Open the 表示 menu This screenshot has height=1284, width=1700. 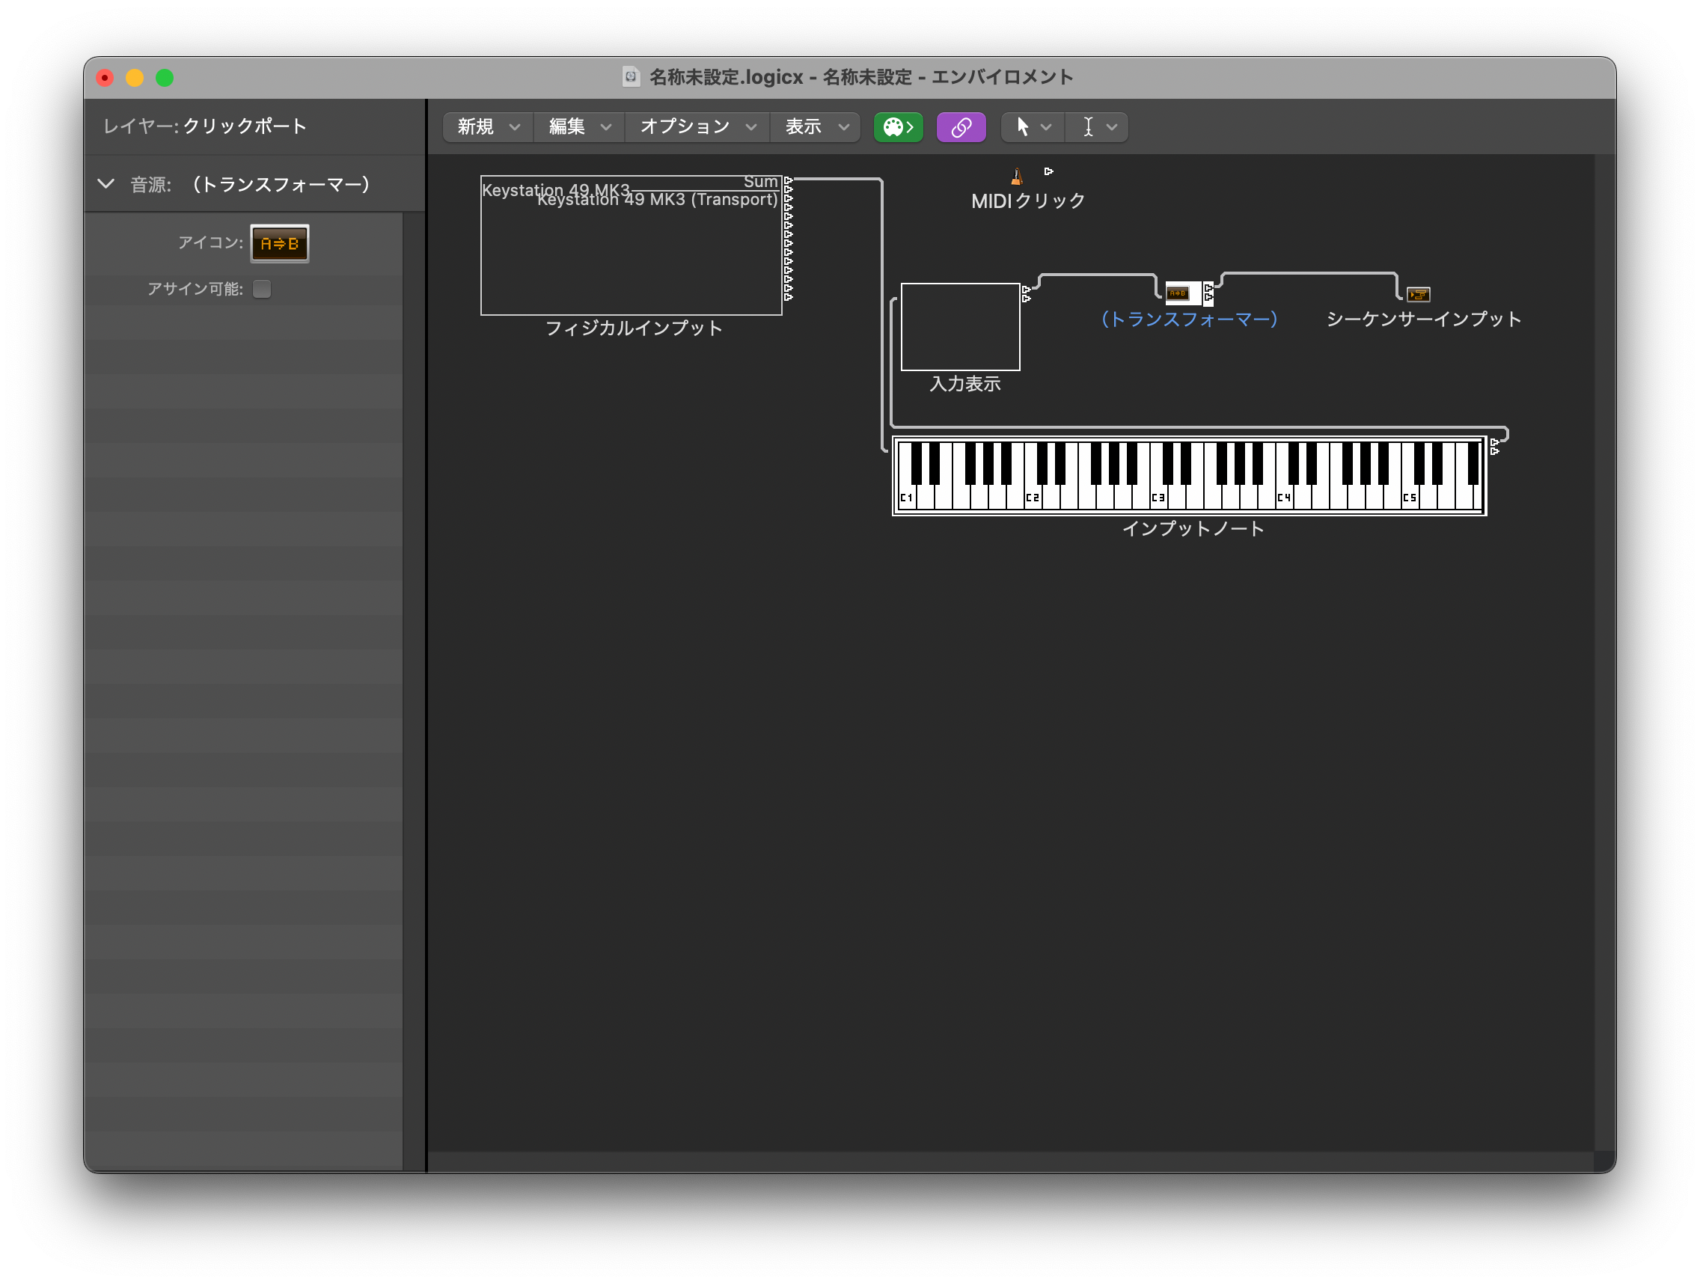click(x=816, y=126)
